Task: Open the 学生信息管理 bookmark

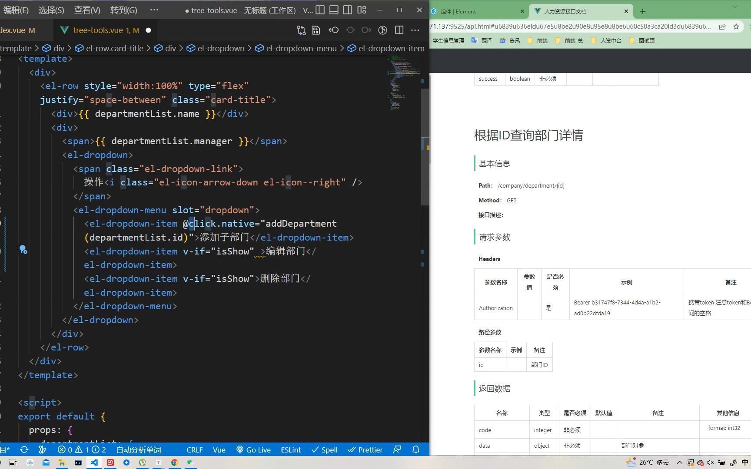Action: (448, 40)
